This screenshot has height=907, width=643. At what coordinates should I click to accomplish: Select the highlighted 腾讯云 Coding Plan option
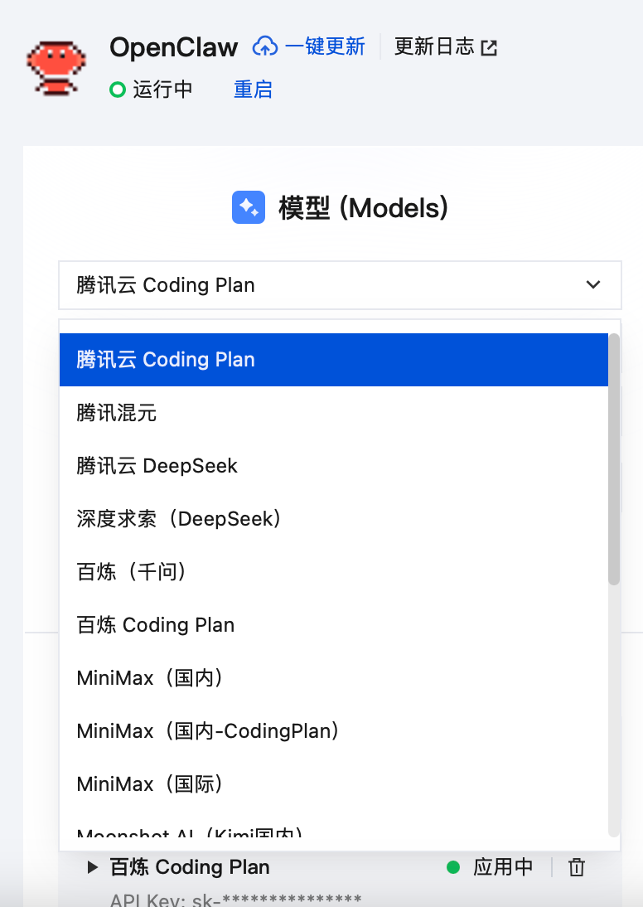point(331,360)
